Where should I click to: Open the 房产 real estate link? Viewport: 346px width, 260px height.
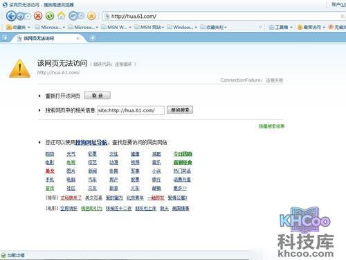point(113,180)
